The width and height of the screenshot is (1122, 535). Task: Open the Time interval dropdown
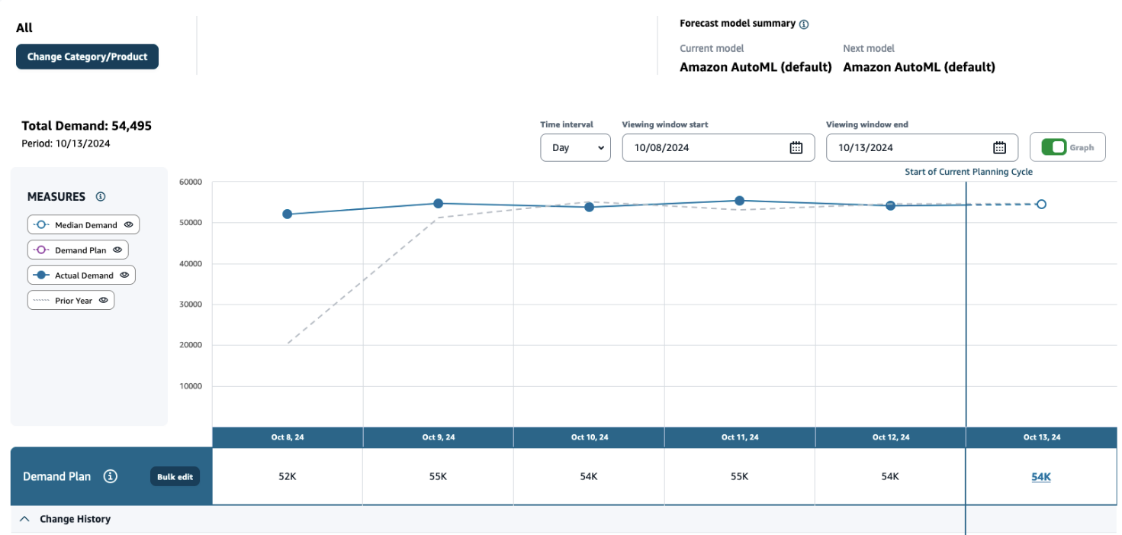575,147
